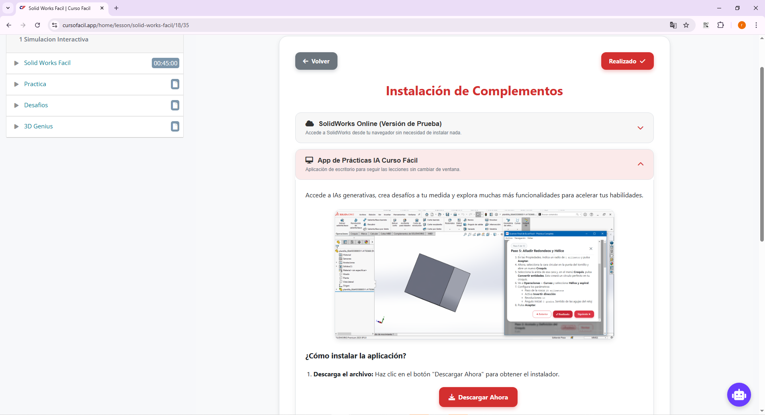Click the 00:45:00 duration badge
Image resolution: width=765 pixels, height=415 pixels.
[165, 63]
